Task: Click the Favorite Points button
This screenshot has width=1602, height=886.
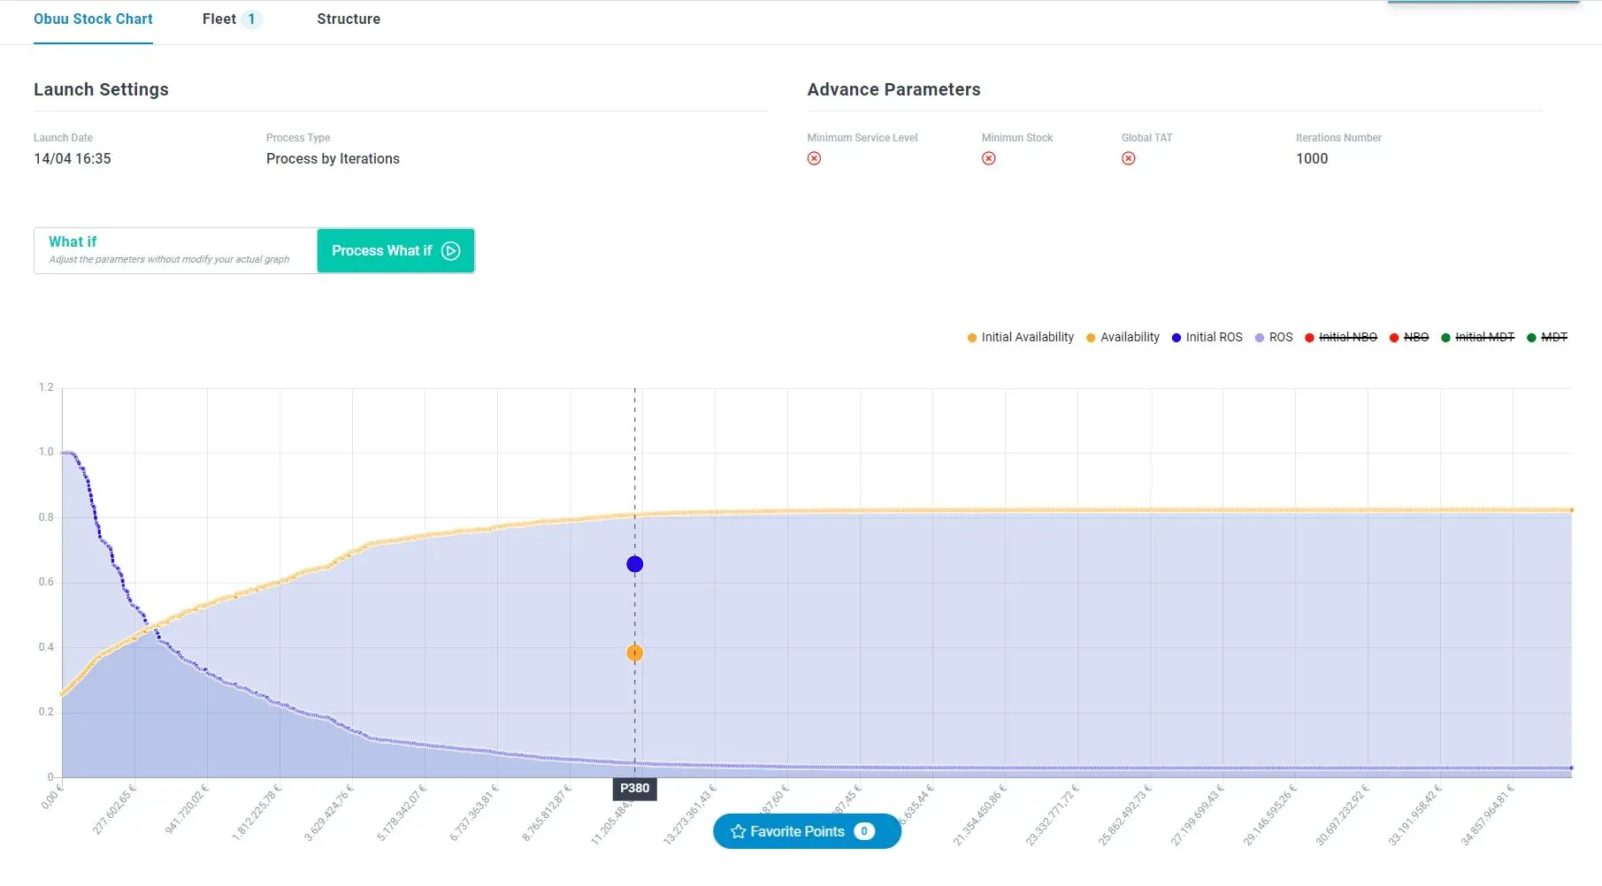Action: coord(807,831)
